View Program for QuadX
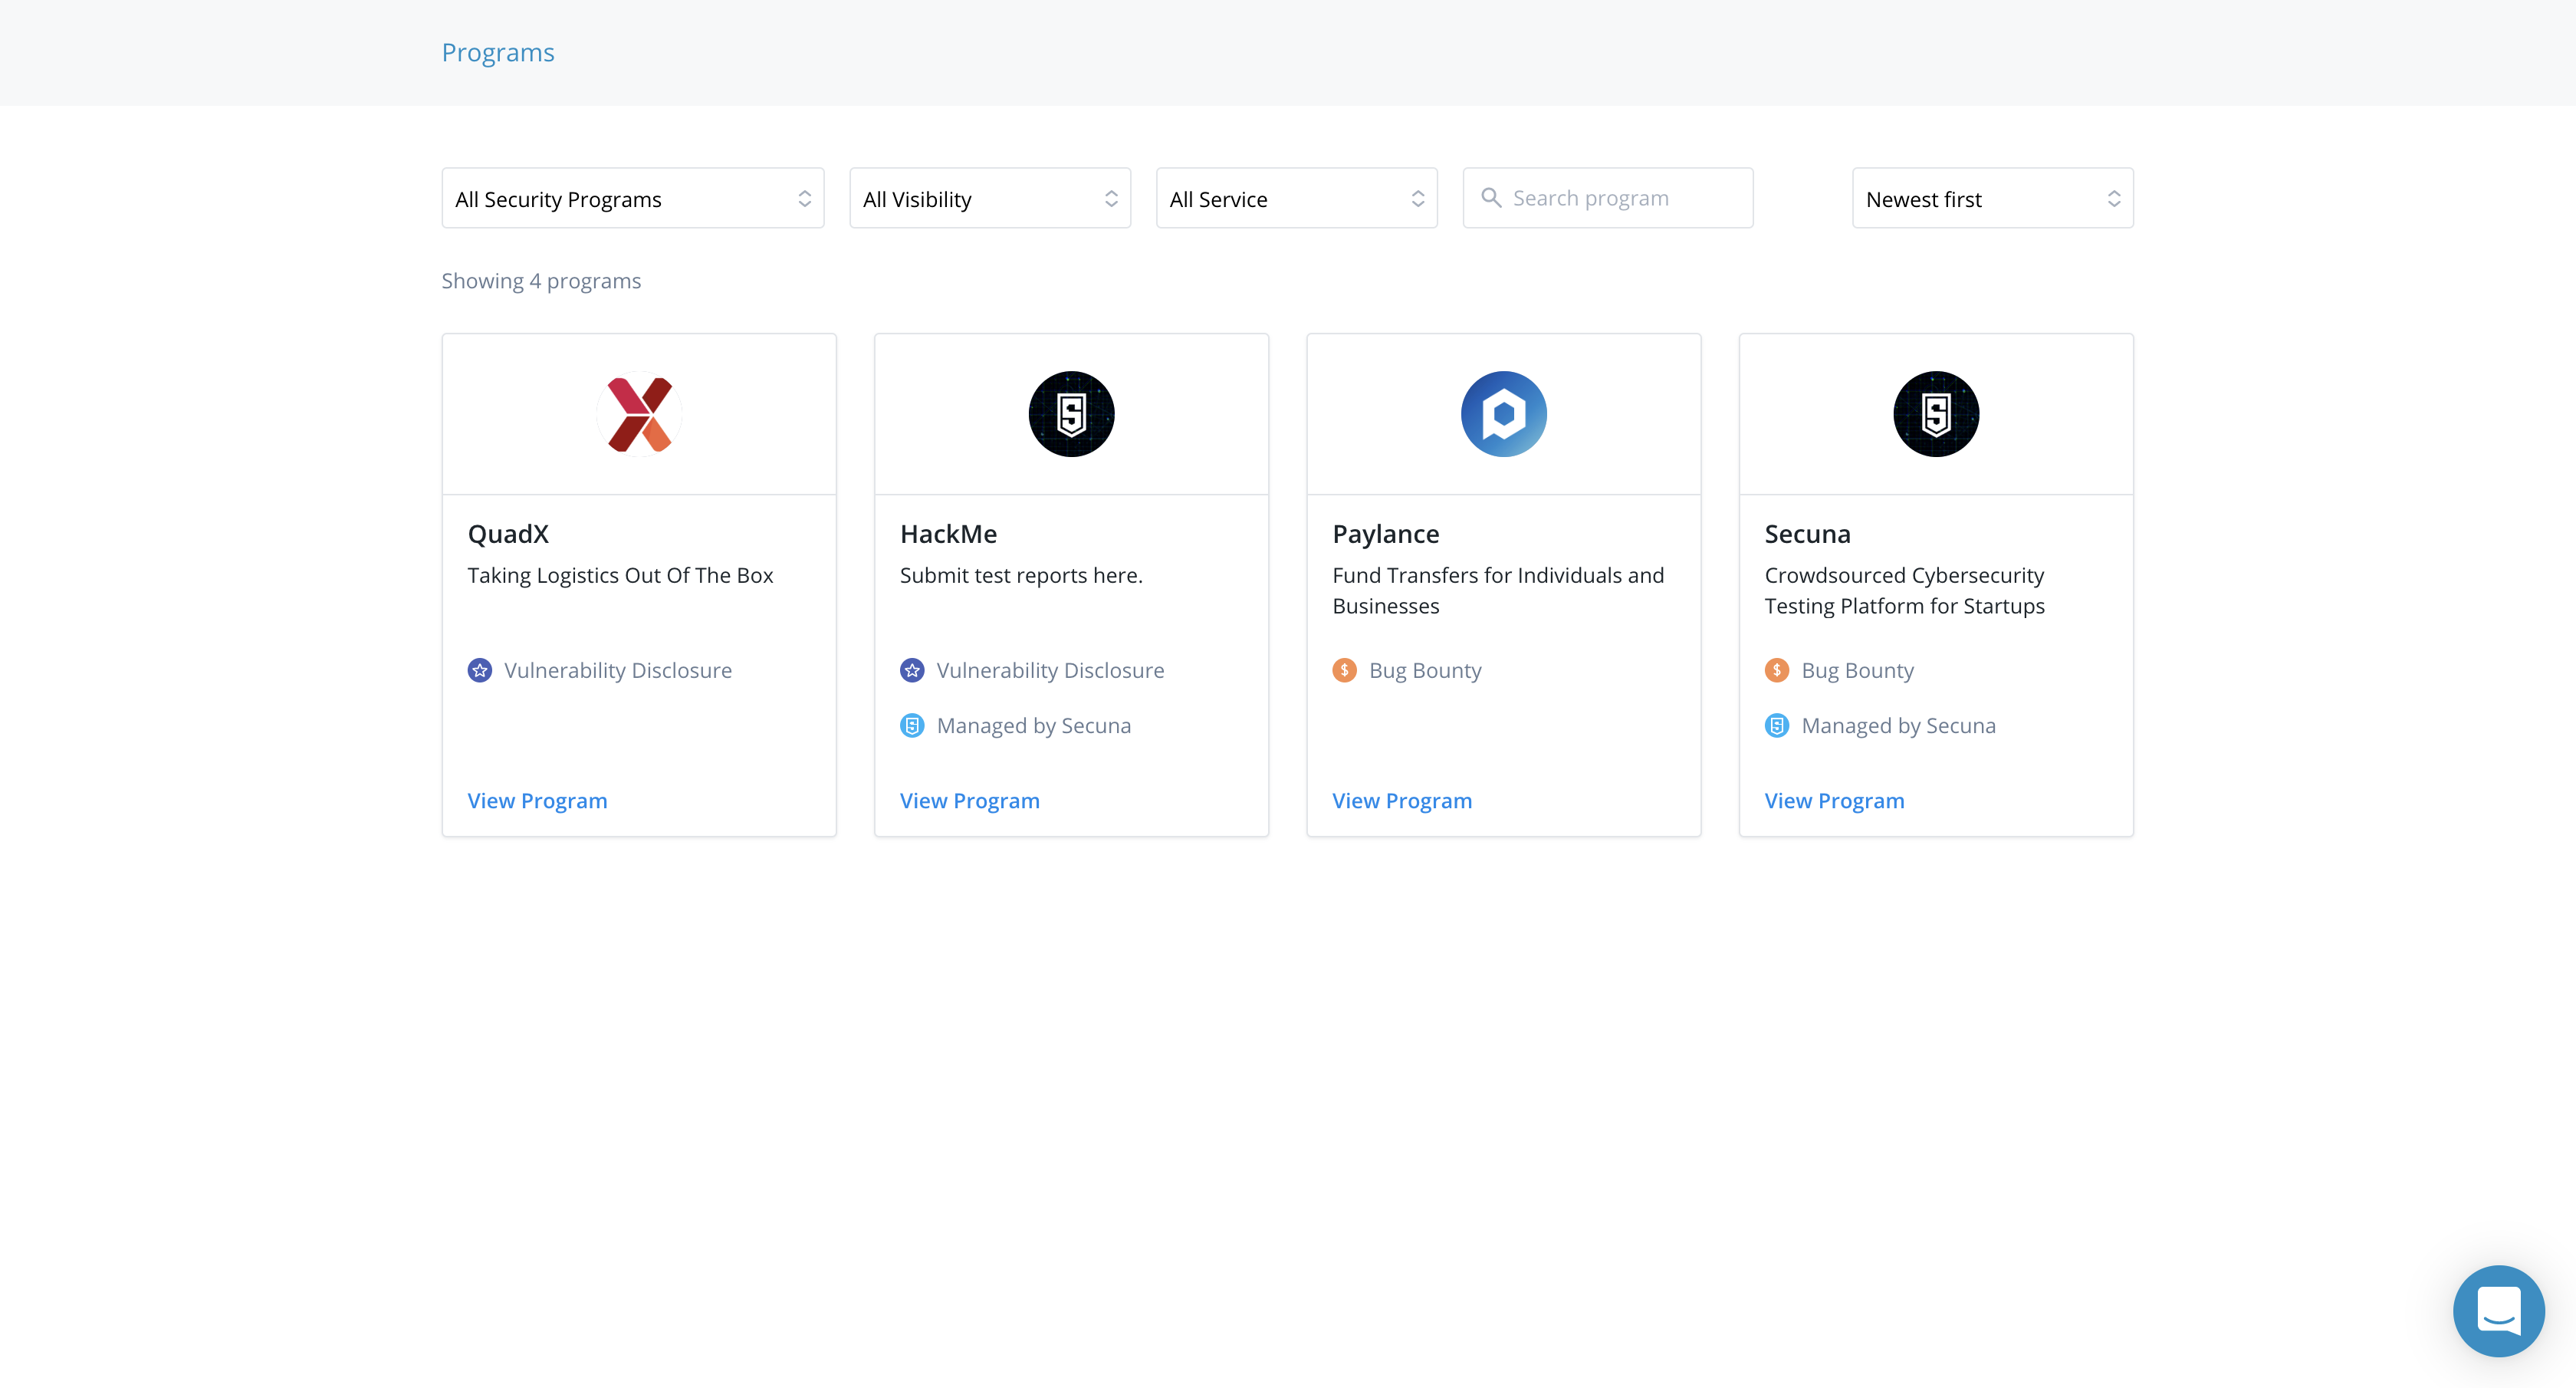2576x1388 pixels. pos(537,801)
